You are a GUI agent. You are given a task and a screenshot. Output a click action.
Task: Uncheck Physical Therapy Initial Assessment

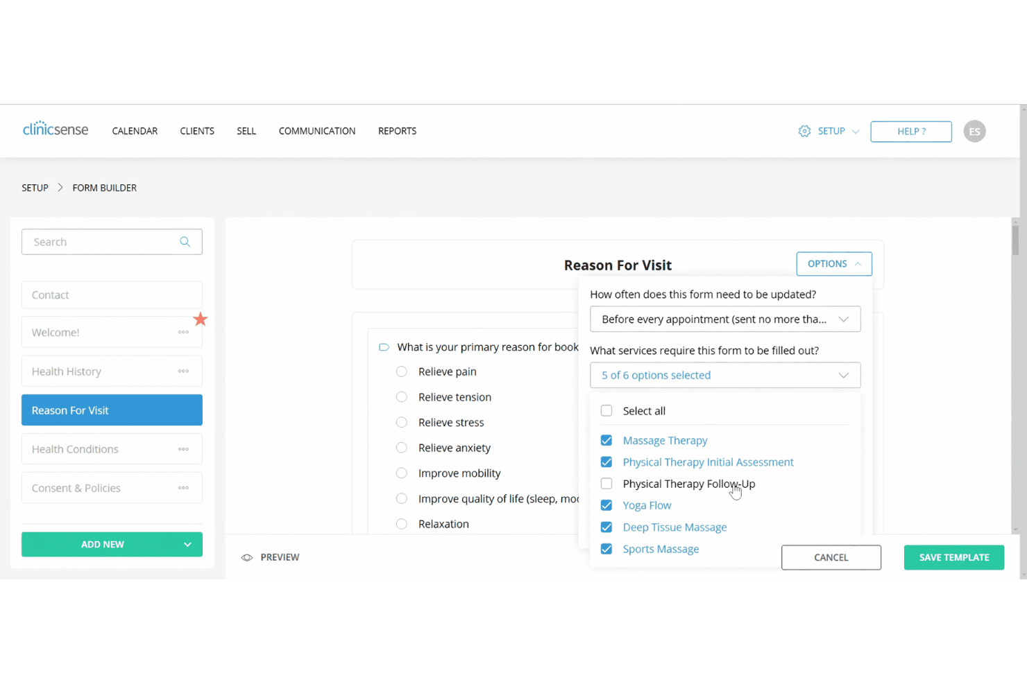[606, 462]
